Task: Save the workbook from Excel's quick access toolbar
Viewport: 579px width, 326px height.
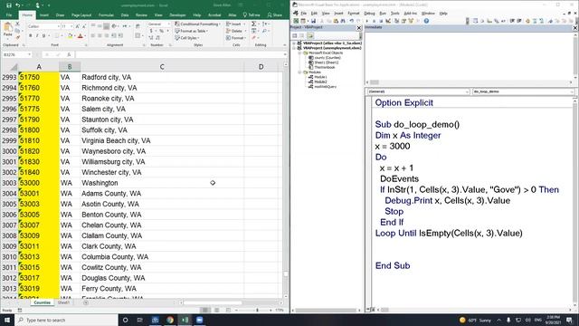Action: [x=8, y=5]
